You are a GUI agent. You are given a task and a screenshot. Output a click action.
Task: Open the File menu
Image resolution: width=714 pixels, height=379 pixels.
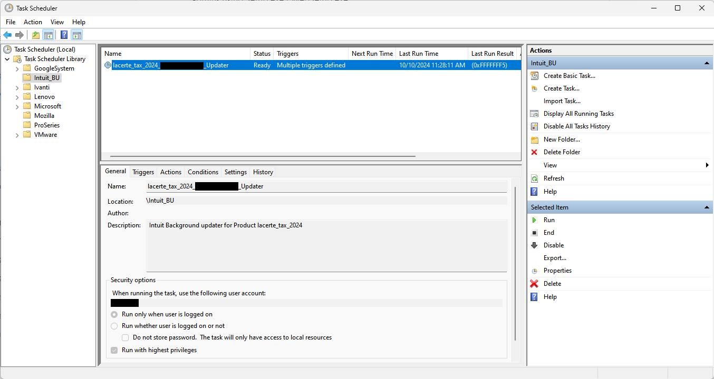click(11, 22)
